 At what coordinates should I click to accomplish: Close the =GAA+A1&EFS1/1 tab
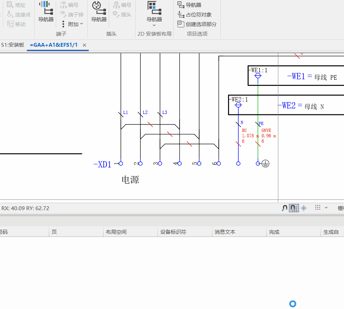[x=84, y=45]
